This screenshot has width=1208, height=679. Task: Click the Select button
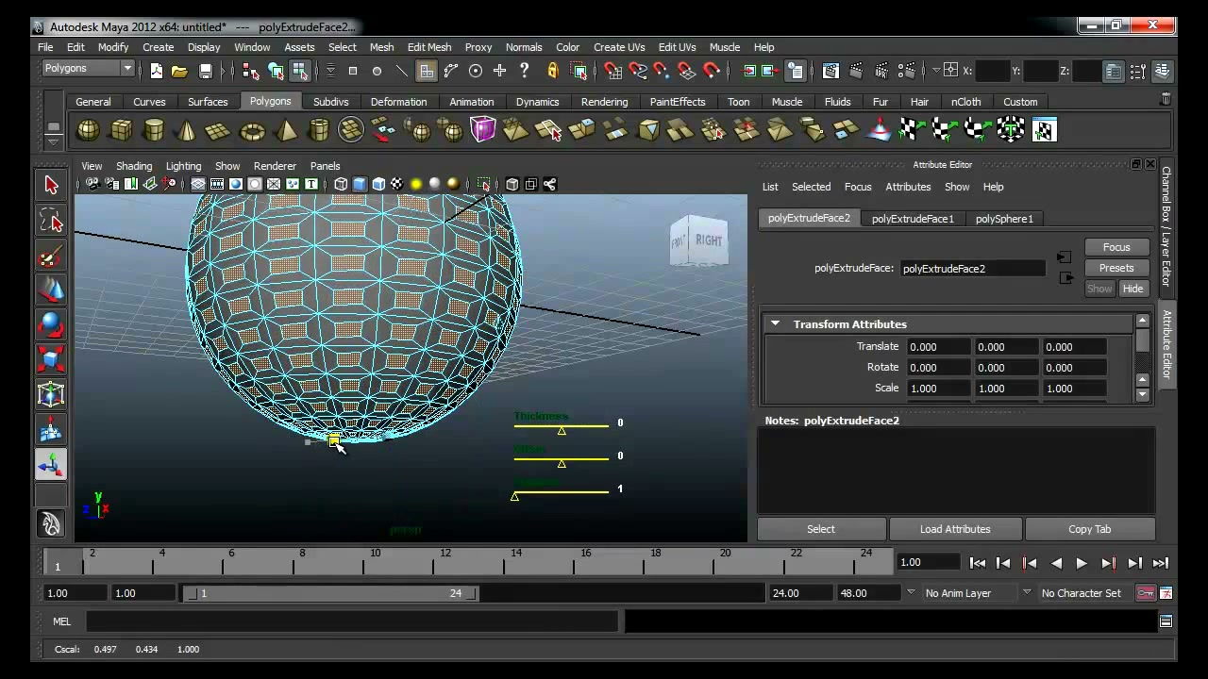(821, 529)
